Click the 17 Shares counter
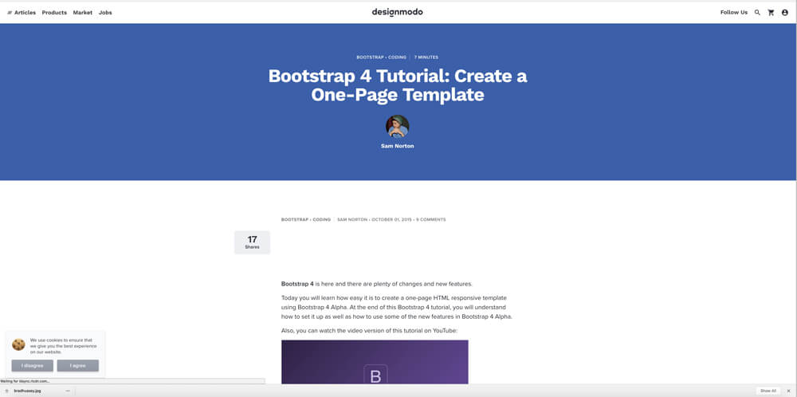797x397 pixels. click(252, 242)
